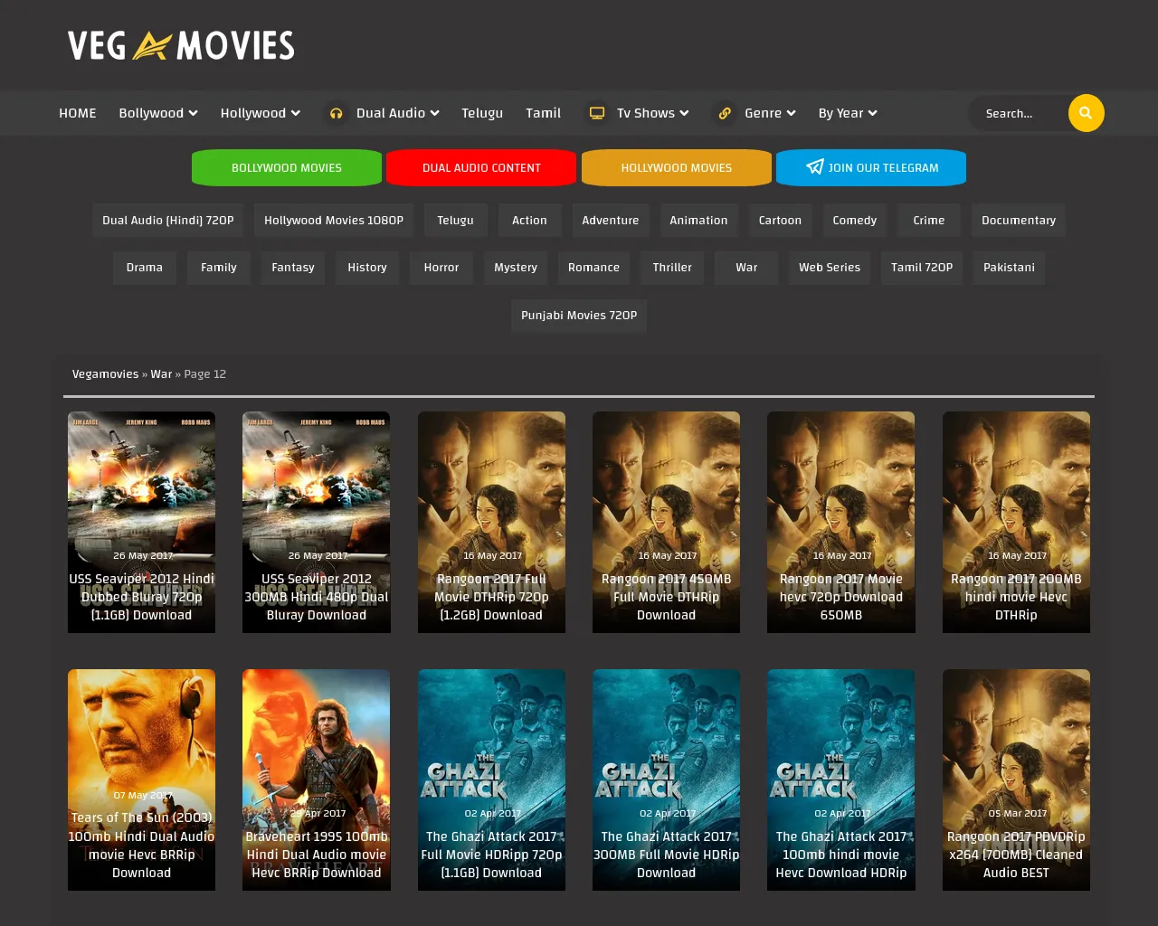Select the Hollywood Movies 1080P tag

pyautogui.click(x=334, y=220)
